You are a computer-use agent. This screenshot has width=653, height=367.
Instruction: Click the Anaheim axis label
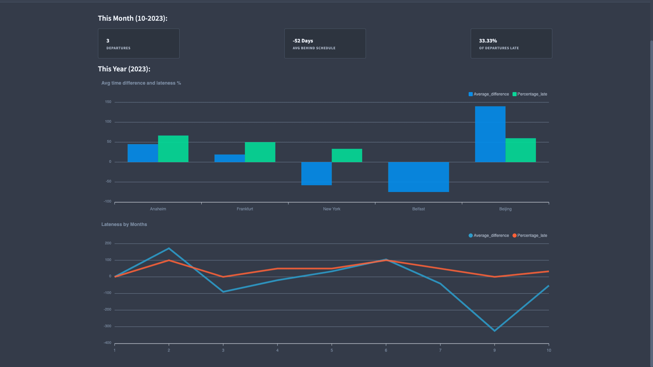point(158,209)
